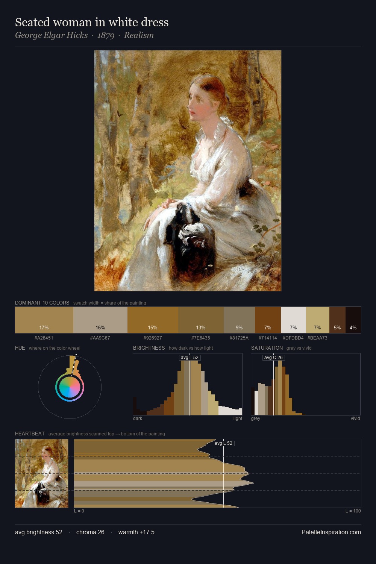Select the 13% brown swatch #7E6435
Viewport: 376px width, 564px height.
pyautogui.click(x=201, y=320)
